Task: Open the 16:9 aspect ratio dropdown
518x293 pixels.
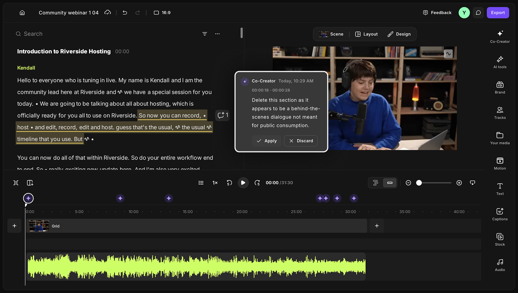Action: click(162, 13)
